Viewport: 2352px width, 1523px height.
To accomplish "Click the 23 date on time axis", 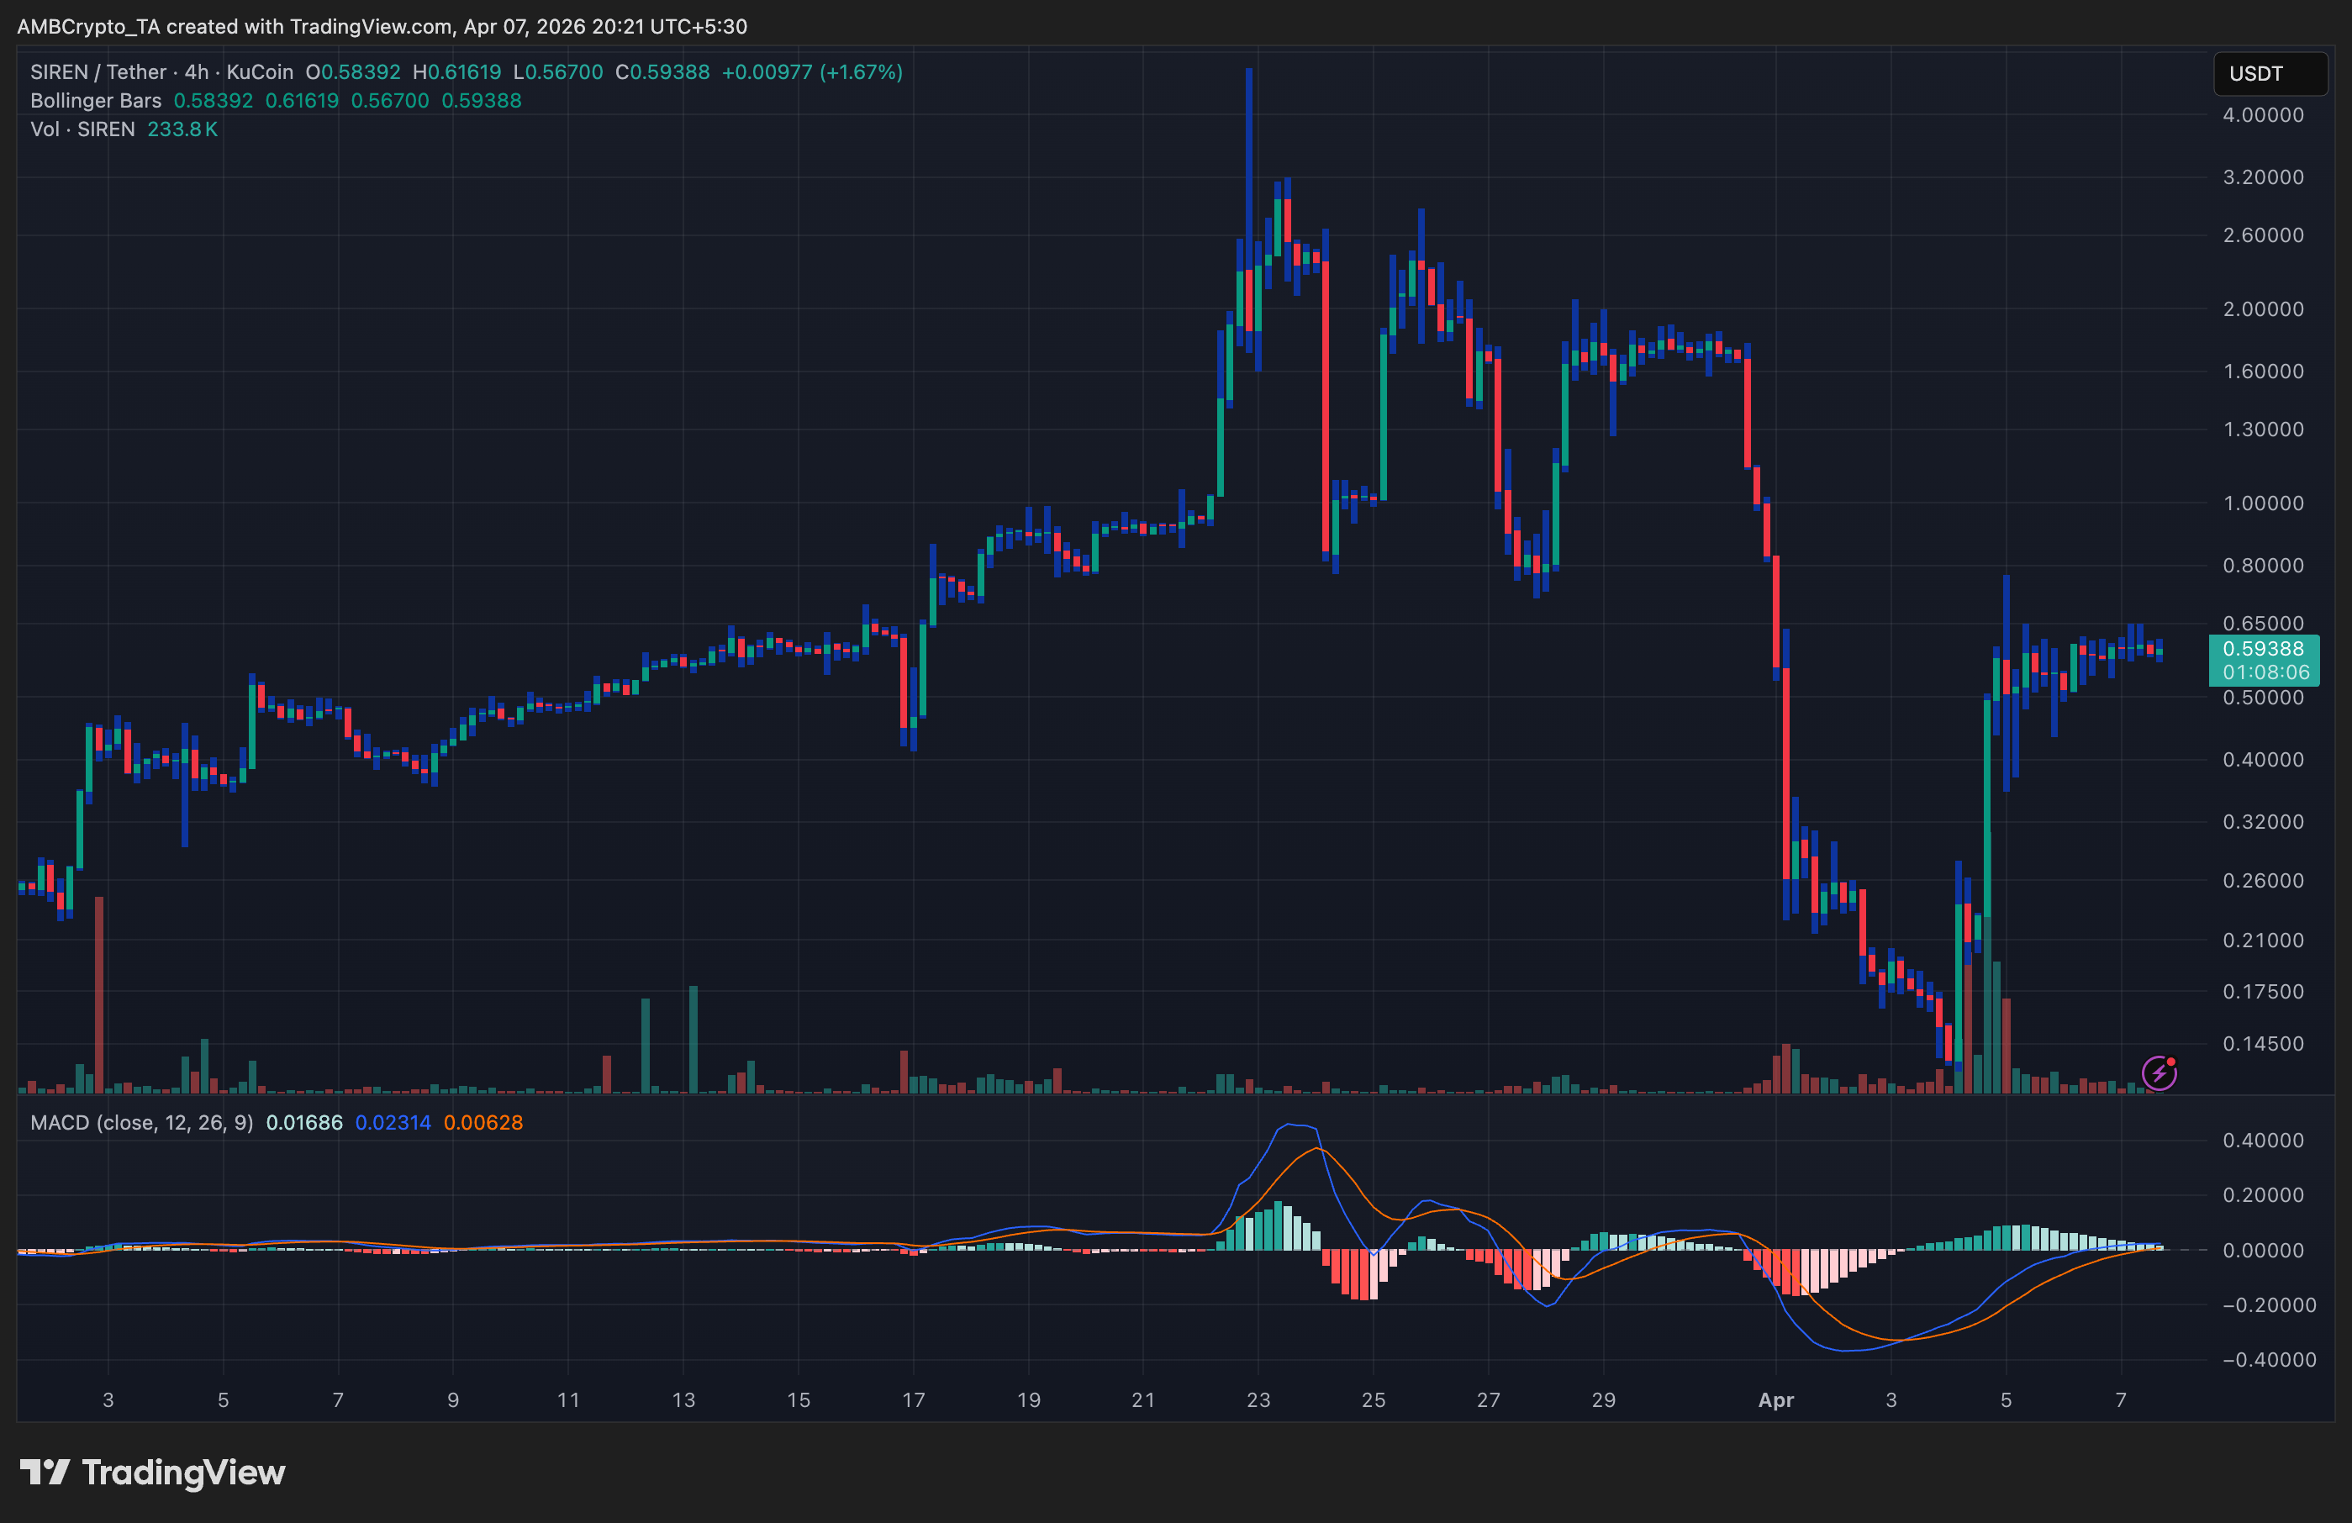I will pos(1258,1399).
